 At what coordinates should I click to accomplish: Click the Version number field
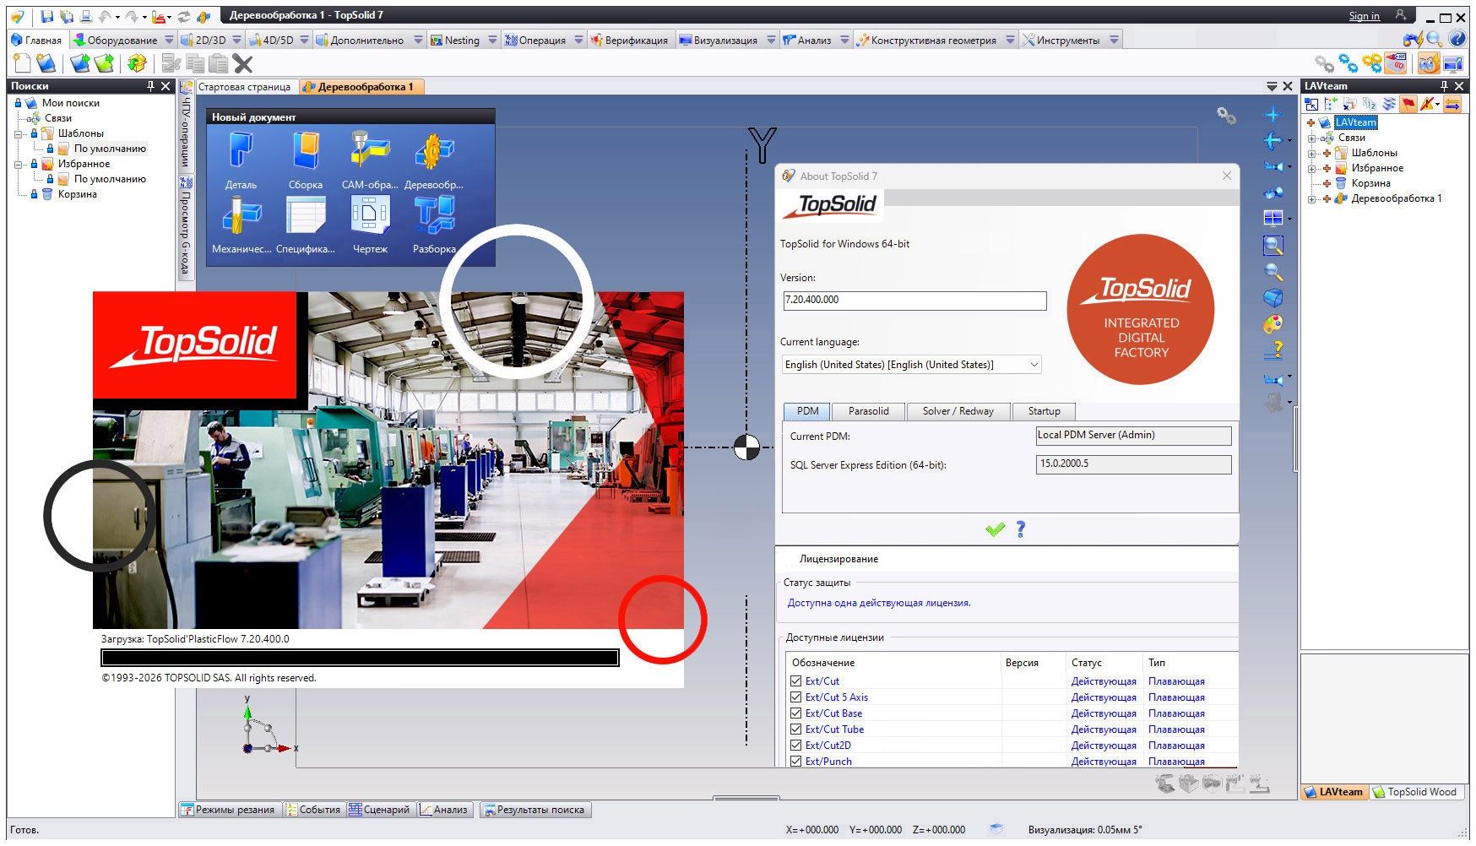click(914, 301)
